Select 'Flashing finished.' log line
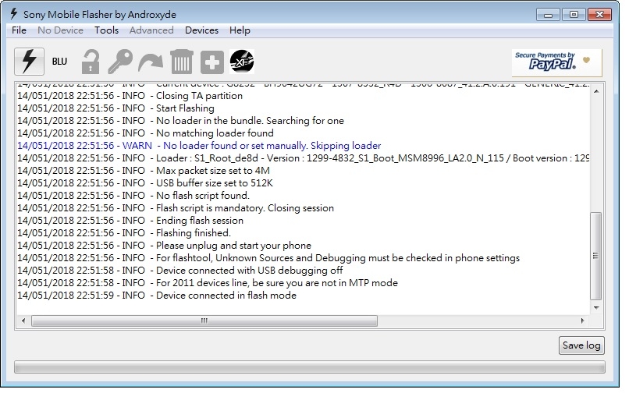Image resolution: width=629 pixels, height=393 pixels. pyautogui.click(x=124, y=233)
